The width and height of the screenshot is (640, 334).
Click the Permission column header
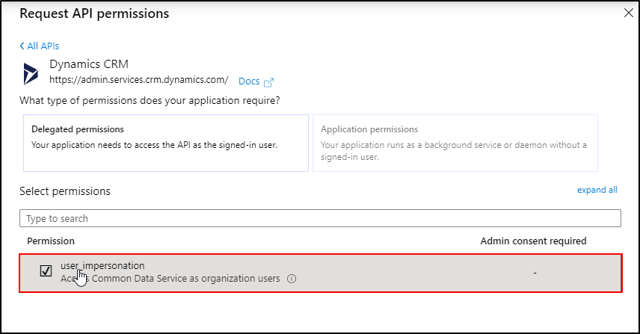(x=51, y=241)
